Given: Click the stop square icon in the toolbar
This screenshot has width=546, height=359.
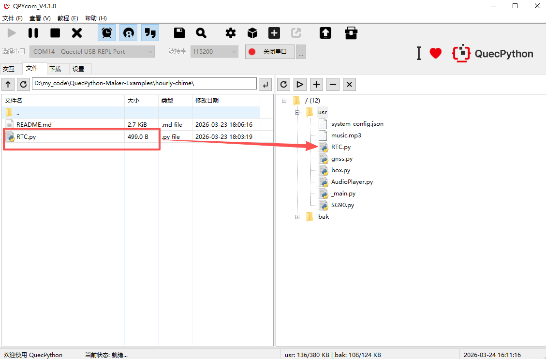Looking at the screenshot, I should (55, 33).
